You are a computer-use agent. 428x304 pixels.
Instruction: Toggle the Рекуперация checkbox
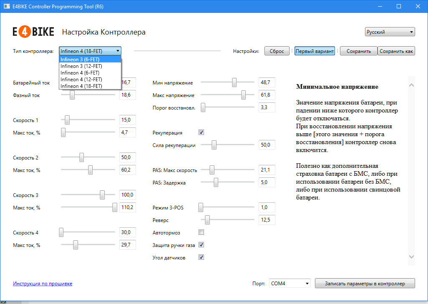coord(201,132)
